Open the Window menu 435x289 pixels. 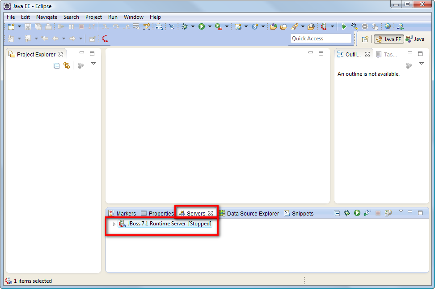133,17
